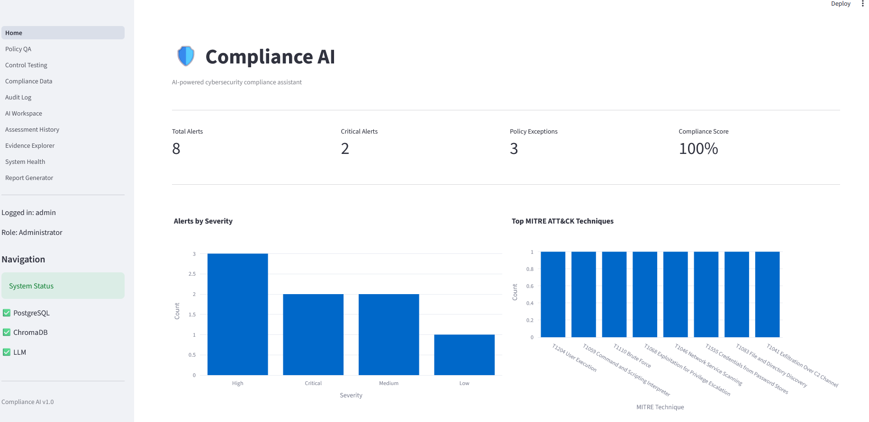This screenshot has width=869, height=422.
Task: Click the Compliance AI heading
Action: click(270, 57)
